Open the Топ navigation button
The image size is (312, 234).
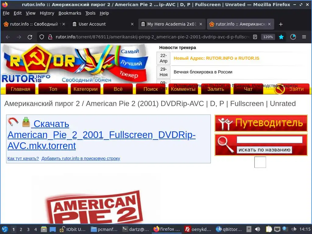pos(53,89)
